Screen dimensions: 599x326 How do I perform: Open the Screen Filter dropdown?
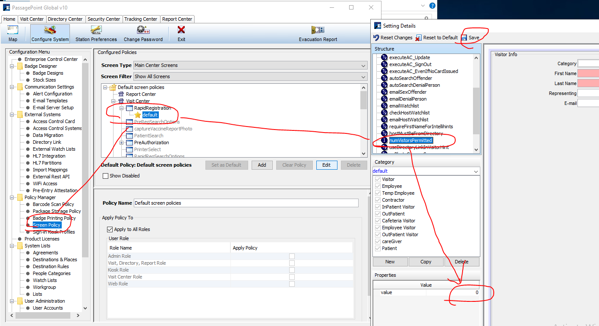(250, 76)
